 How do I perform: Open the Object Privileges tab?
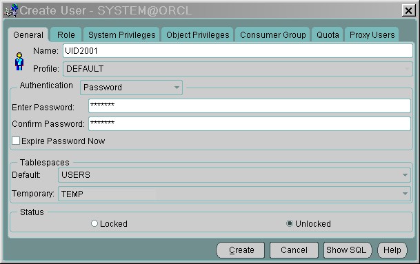click(198, 34)
